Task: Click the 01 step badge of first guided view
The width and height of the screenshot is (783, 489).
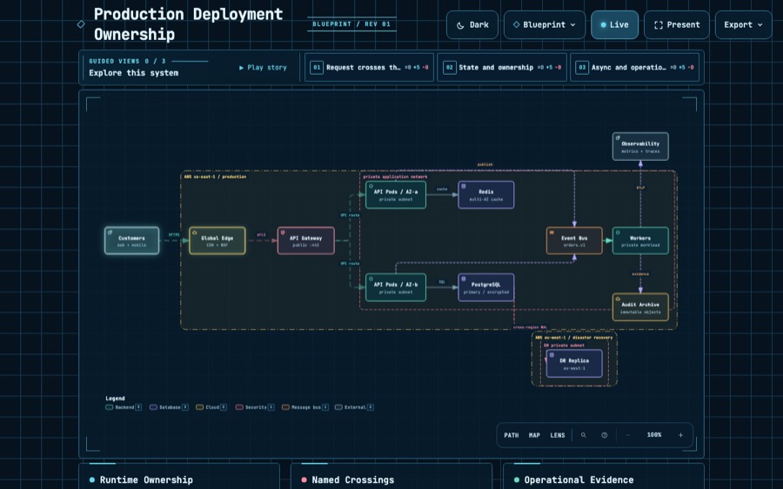Action: click(x=317, y=67)
